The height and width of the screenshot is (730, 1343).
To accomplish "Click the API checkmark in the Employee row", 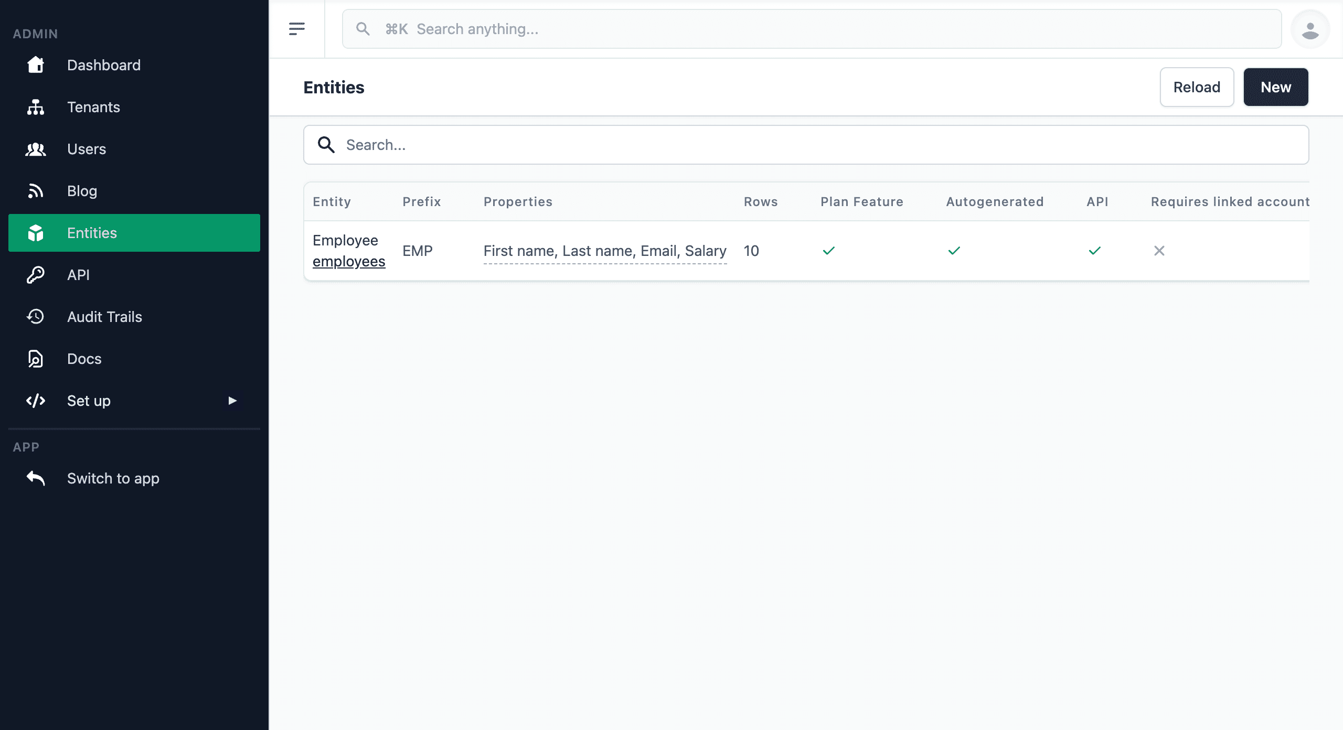I will tap(1095, 251).
